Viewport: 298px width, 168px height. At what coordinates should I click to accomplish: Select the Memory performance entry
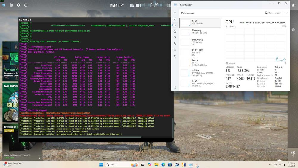200,32
